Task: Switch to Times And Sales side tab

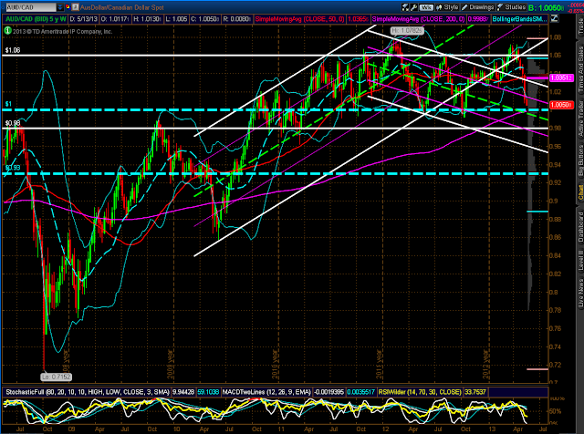Action: [x=580, y=69]
